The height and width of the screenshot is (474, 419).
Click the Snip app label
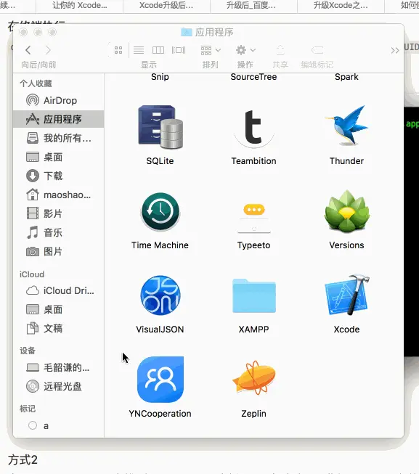click(160, 77)
